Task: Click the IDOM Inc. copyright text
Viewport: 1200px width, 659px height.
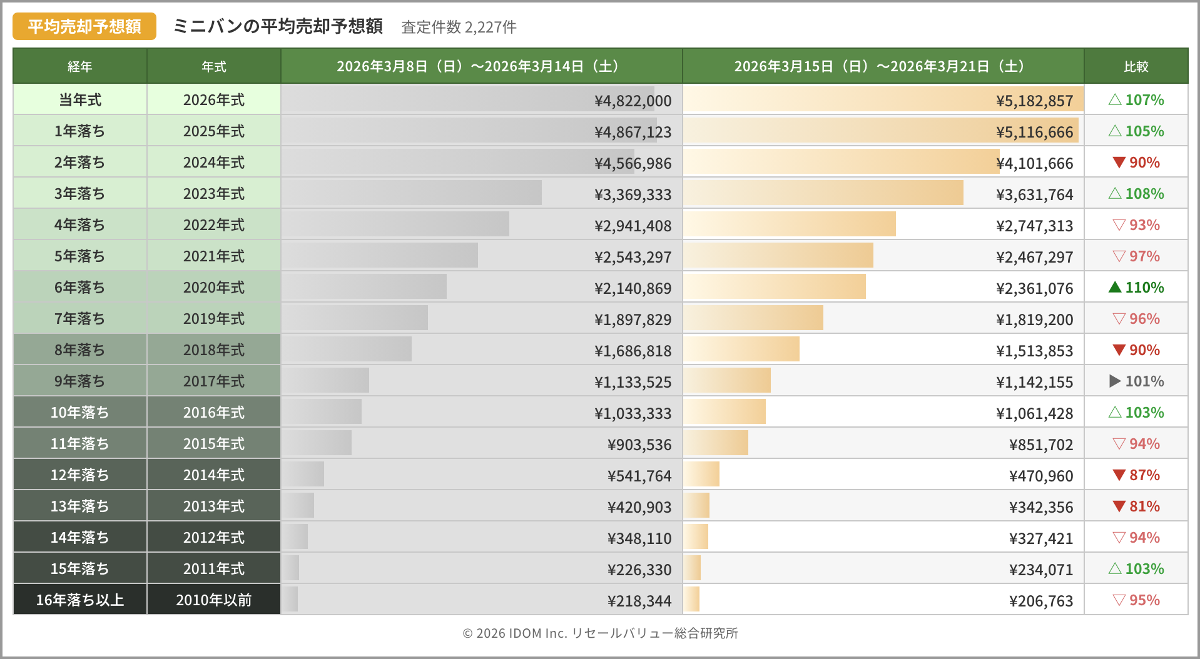Action: coord(600,633)
